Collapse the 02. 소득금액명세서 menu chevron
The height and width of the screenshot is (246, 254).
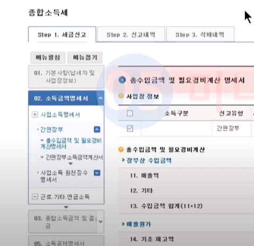tap(100, 98)
